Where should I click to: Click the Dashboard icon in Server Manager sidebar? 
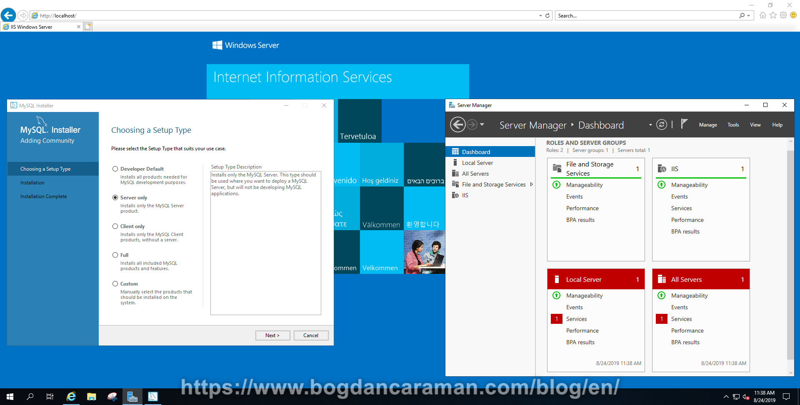[x=455, y=152]
